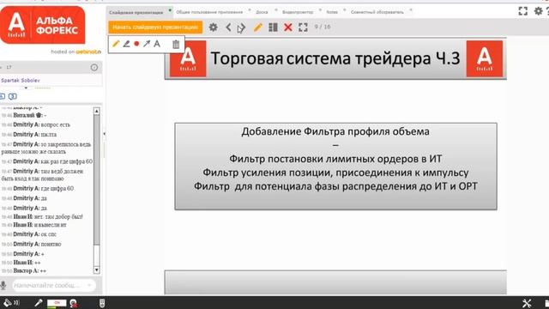Click the slide counter 9 / 16
Screen dimensions: 549x309
click(323, 27)
